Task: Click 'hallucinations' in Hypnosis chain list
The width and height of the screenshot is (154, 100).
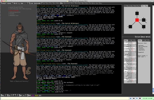Action: [x=143, y=47]
